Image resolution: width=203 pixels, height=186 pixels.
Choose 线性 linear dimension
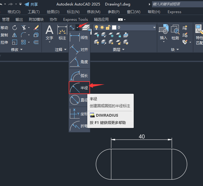pos(79,37)
